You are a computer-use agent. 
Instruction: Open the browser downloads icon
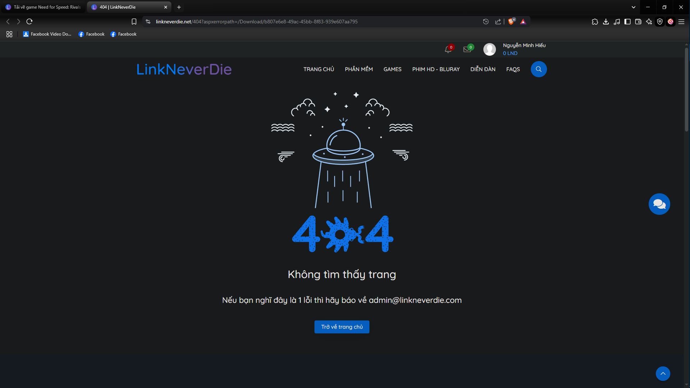[606, 22]
